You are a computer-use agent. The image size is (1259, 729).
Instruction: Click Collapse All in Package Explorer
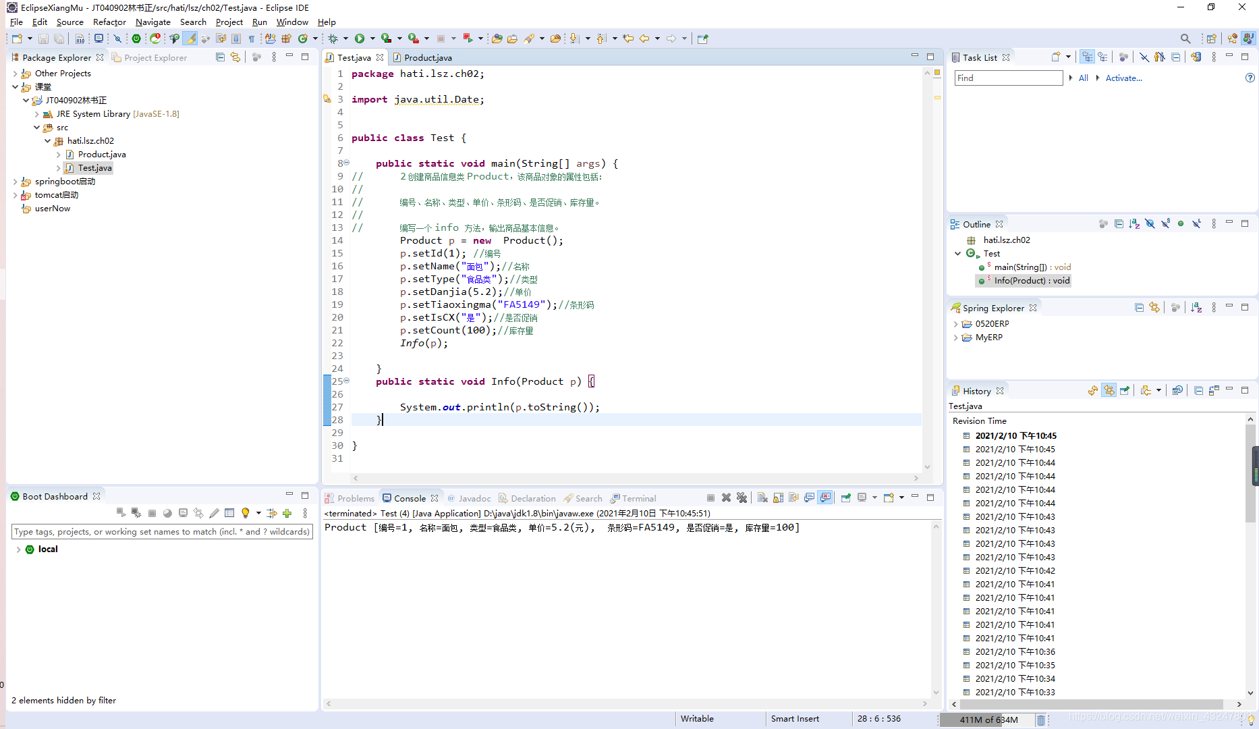[220, 57]
